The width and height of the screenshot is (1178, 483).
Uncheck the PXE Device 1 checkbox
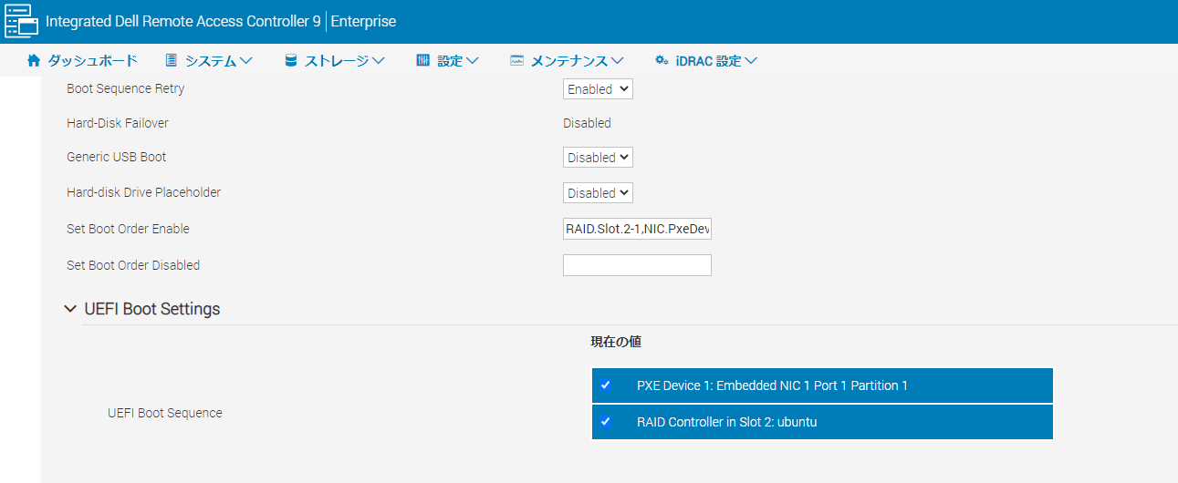(x=605, y=385)
